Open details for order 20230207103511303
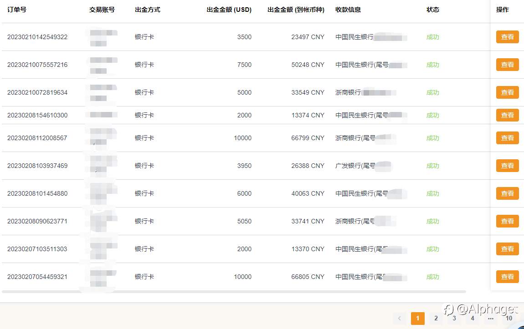524x329 pixels. (x=507, y=248)
